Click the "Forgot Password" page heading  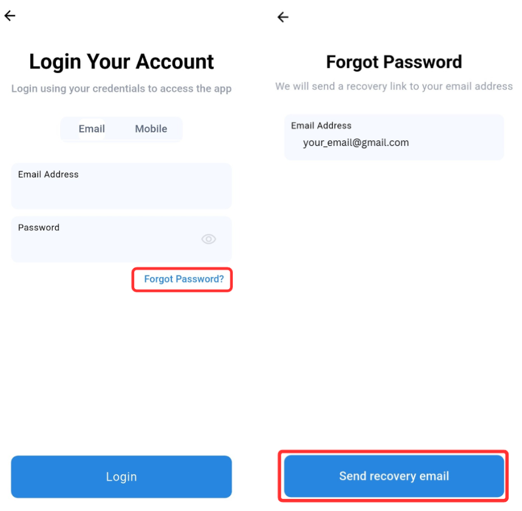(394, 63)
